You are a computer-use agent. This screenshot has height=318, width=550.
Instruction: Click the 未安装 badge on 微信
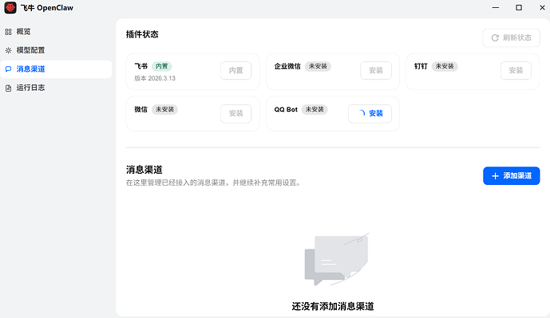[x=164, y=109]
